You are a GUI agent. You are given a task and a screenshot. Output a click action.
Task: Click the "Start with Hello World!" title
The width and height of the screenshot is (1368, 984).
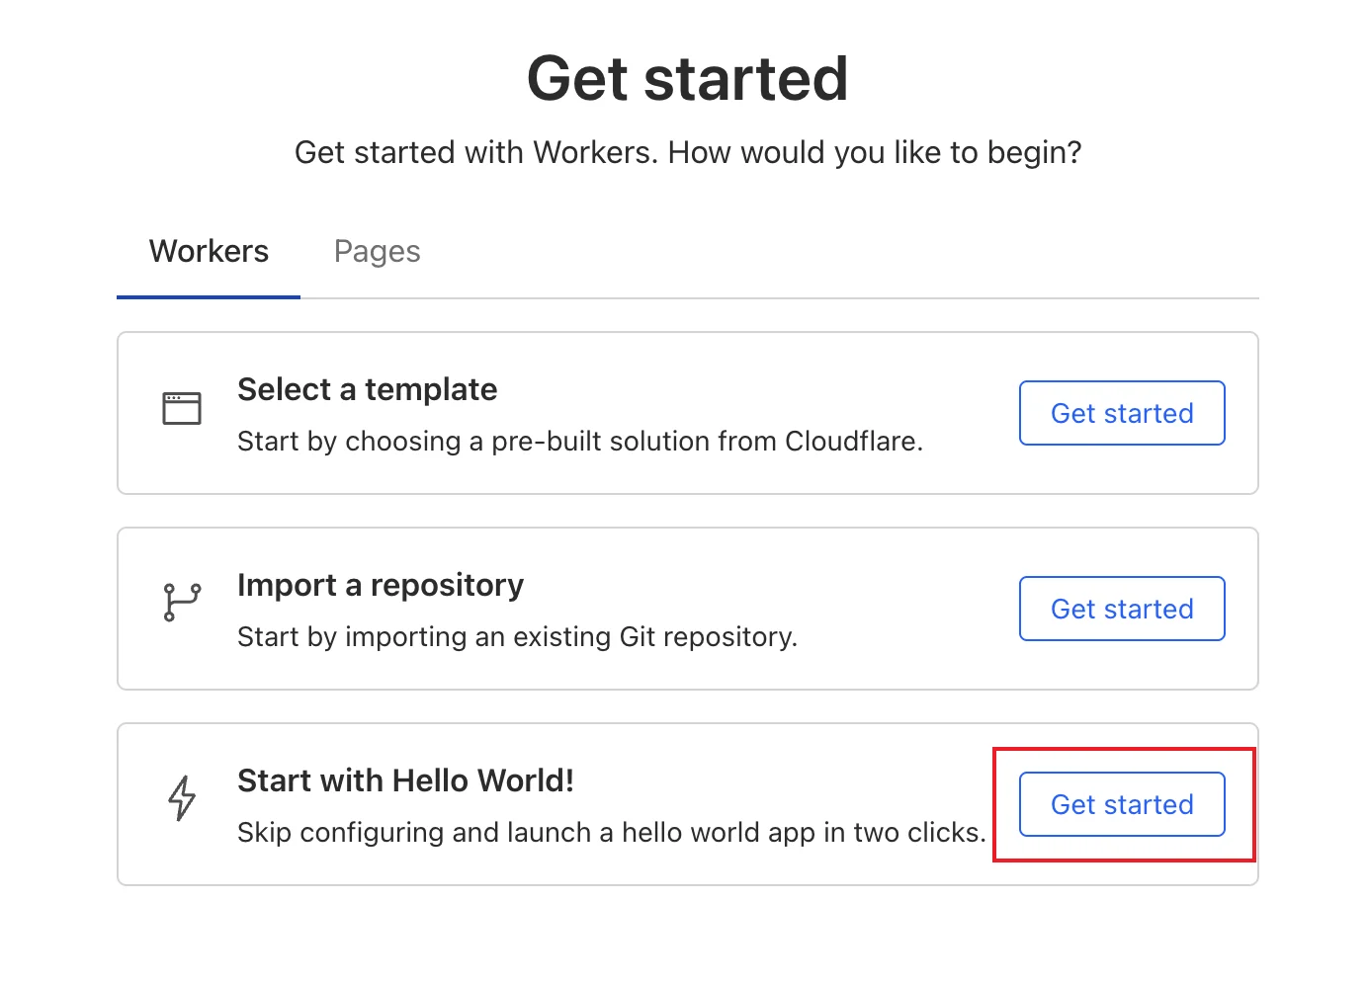pos(405,780)
